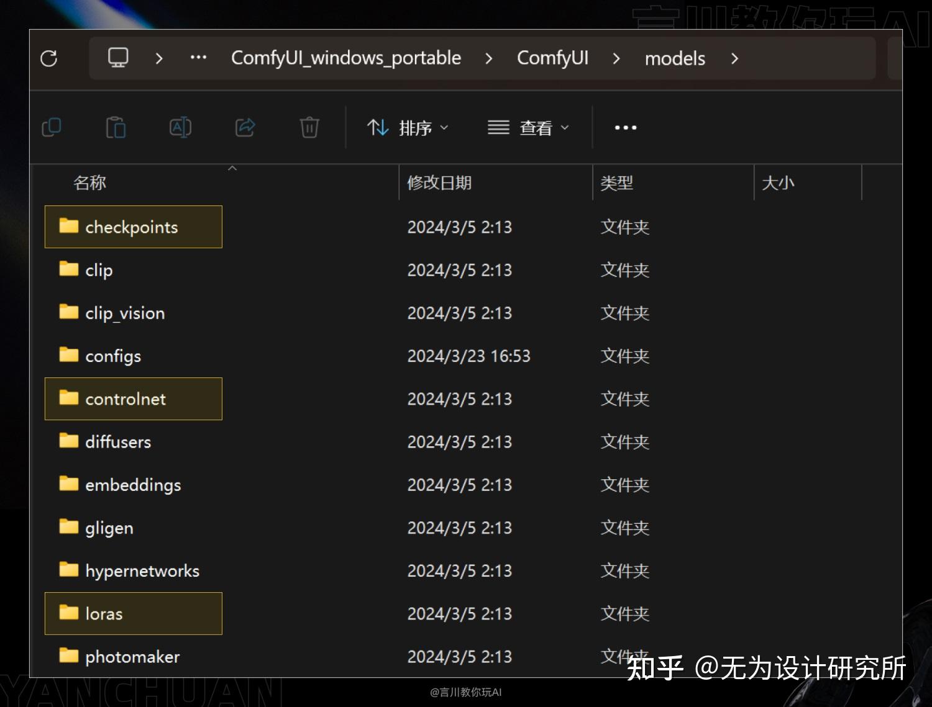Click the chevron after ComfyUI in breadcrumb
This screenshot has width=932, height=707.
(616, 58)
